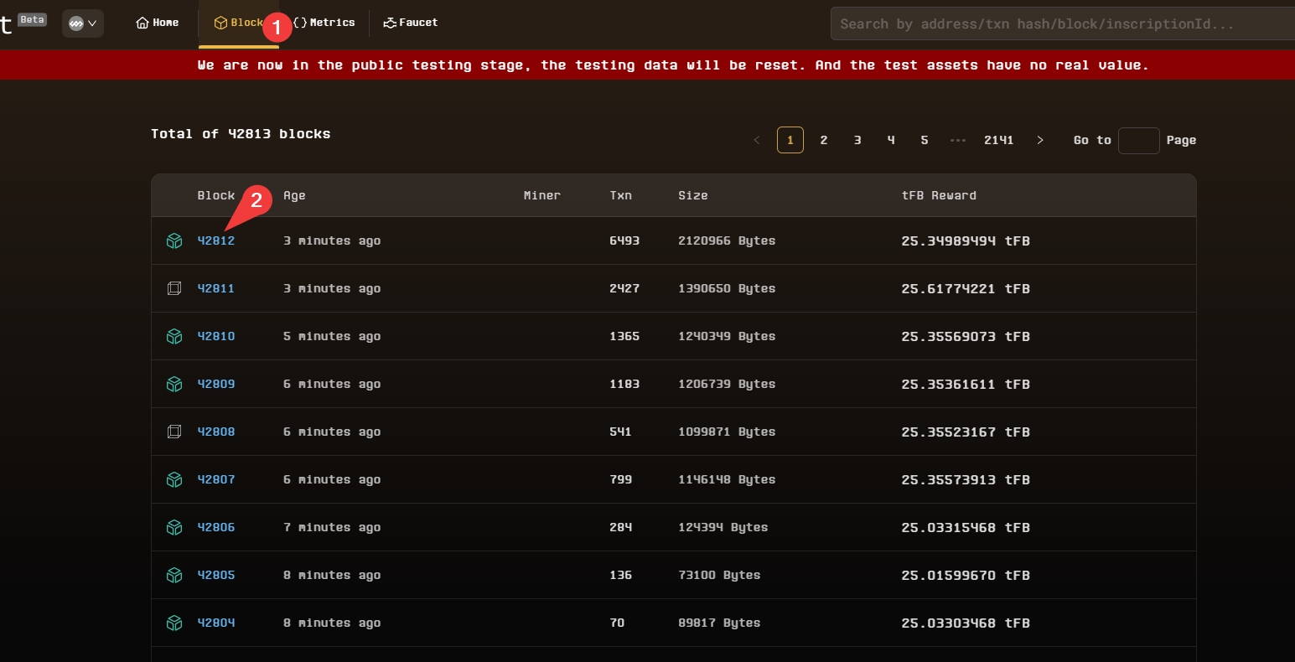The height and width of the screenshot is (662, 1295).
Task: Click the cube icon beside block 42812
Action: point(174,241)
